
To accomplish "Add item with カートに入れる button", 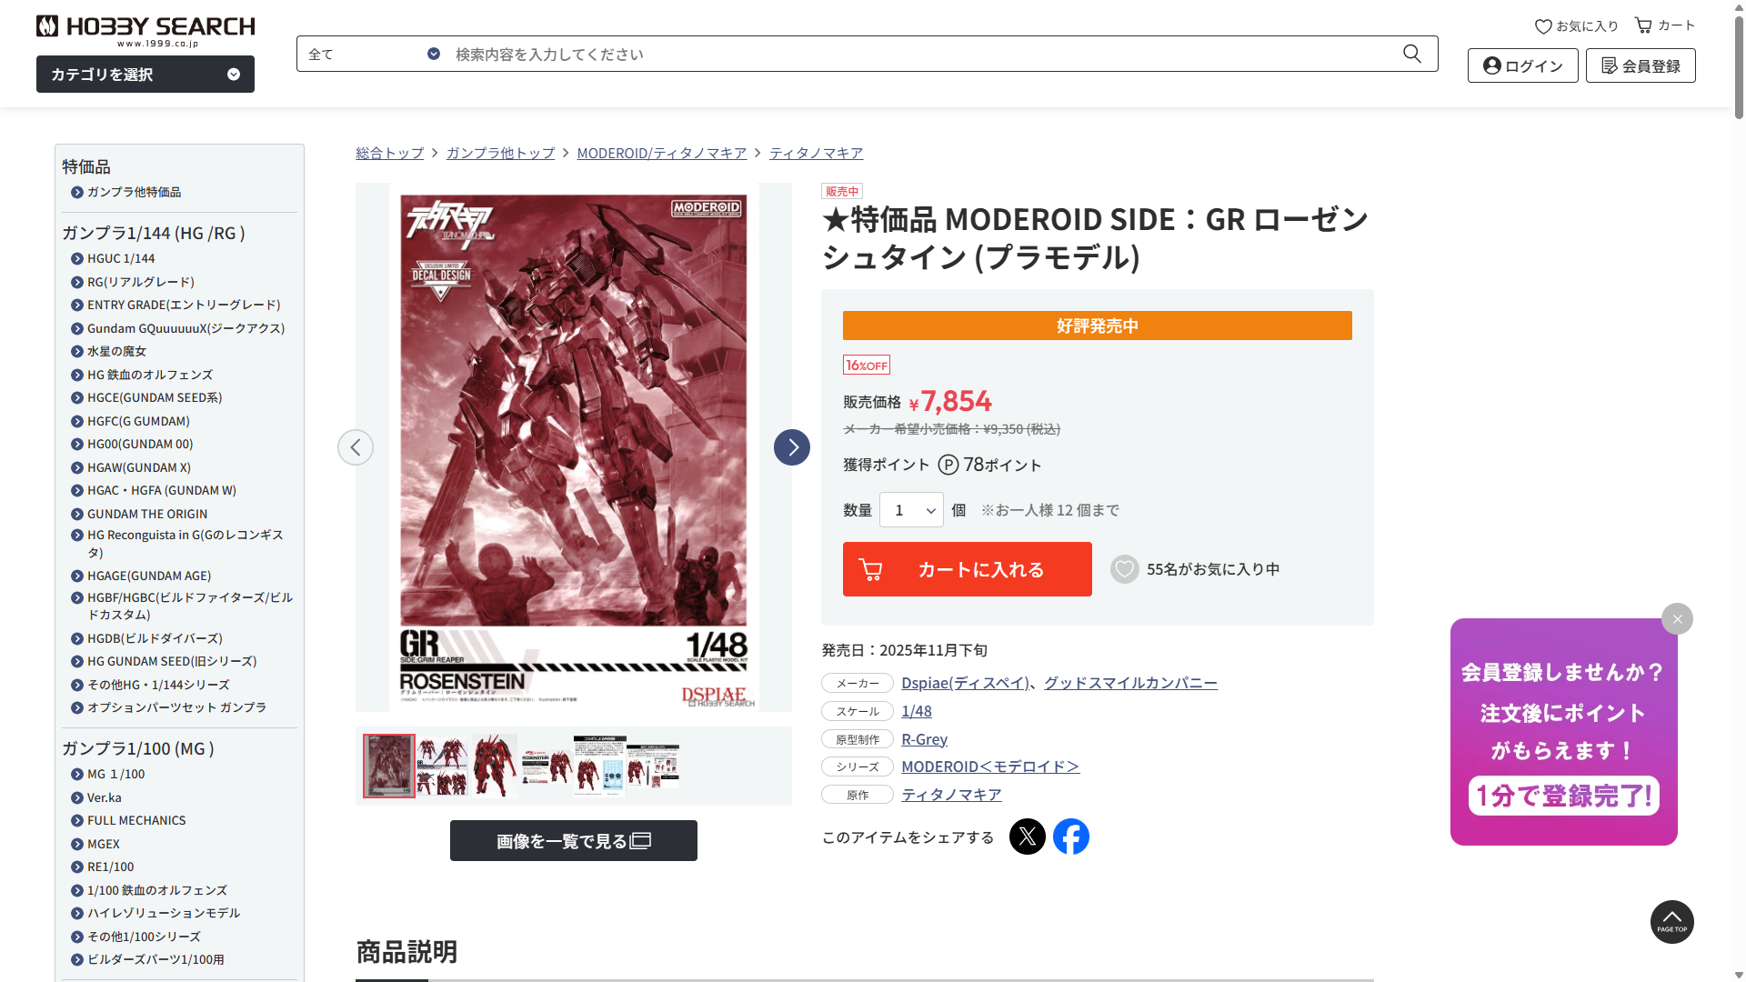I will pos(968,569).
